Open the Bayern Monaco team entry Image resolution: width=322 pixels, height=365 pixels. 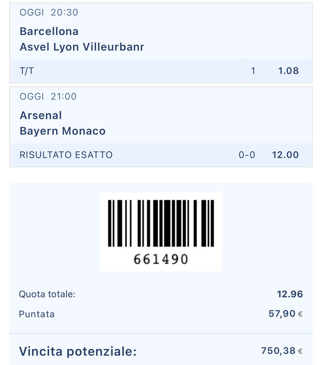63,131
